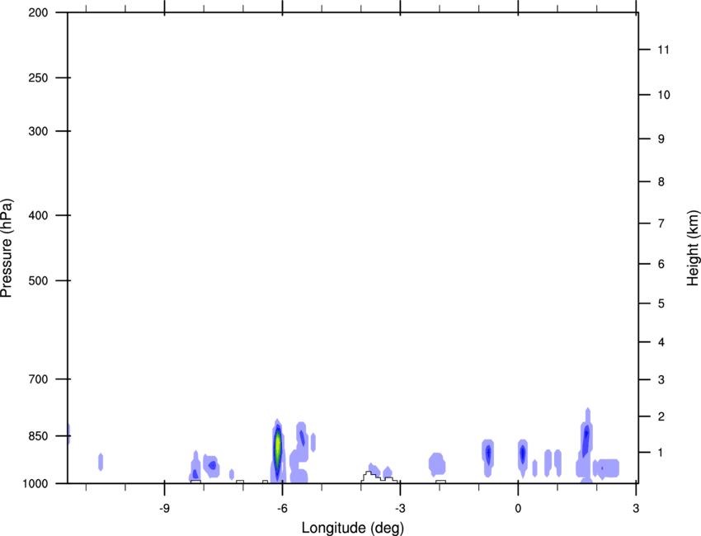Click the yellow-green contour core near -6 longitude
This screenshot has height=536, width=701.
(278, 447)
